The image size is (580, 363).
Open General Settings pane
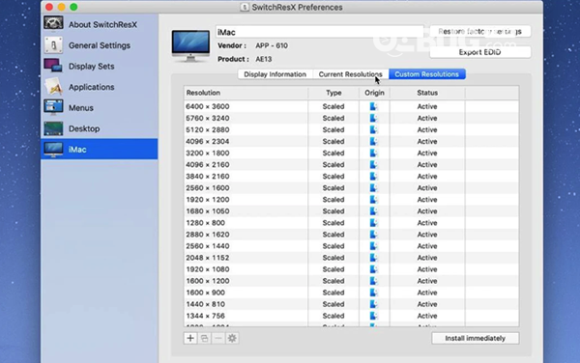pyautogui.click(x=100, y=45)
